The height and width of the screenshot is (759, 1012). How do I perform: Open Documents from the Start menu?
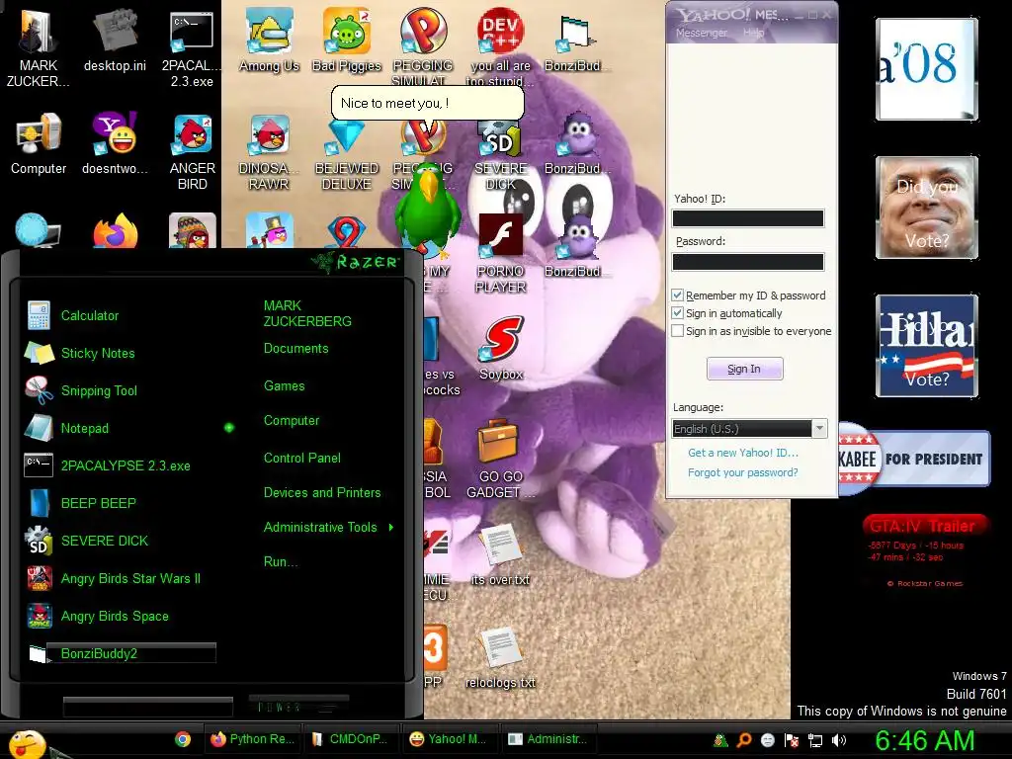[296, 349]
